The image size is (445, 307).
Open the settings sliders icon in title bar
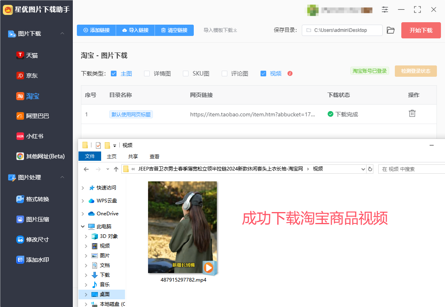pyautogui.click(x=385, y=9)
